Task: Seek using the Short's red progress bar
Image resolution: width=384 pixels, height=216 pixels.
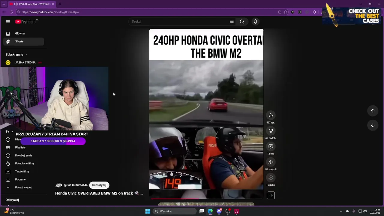Action: [206, 199]
